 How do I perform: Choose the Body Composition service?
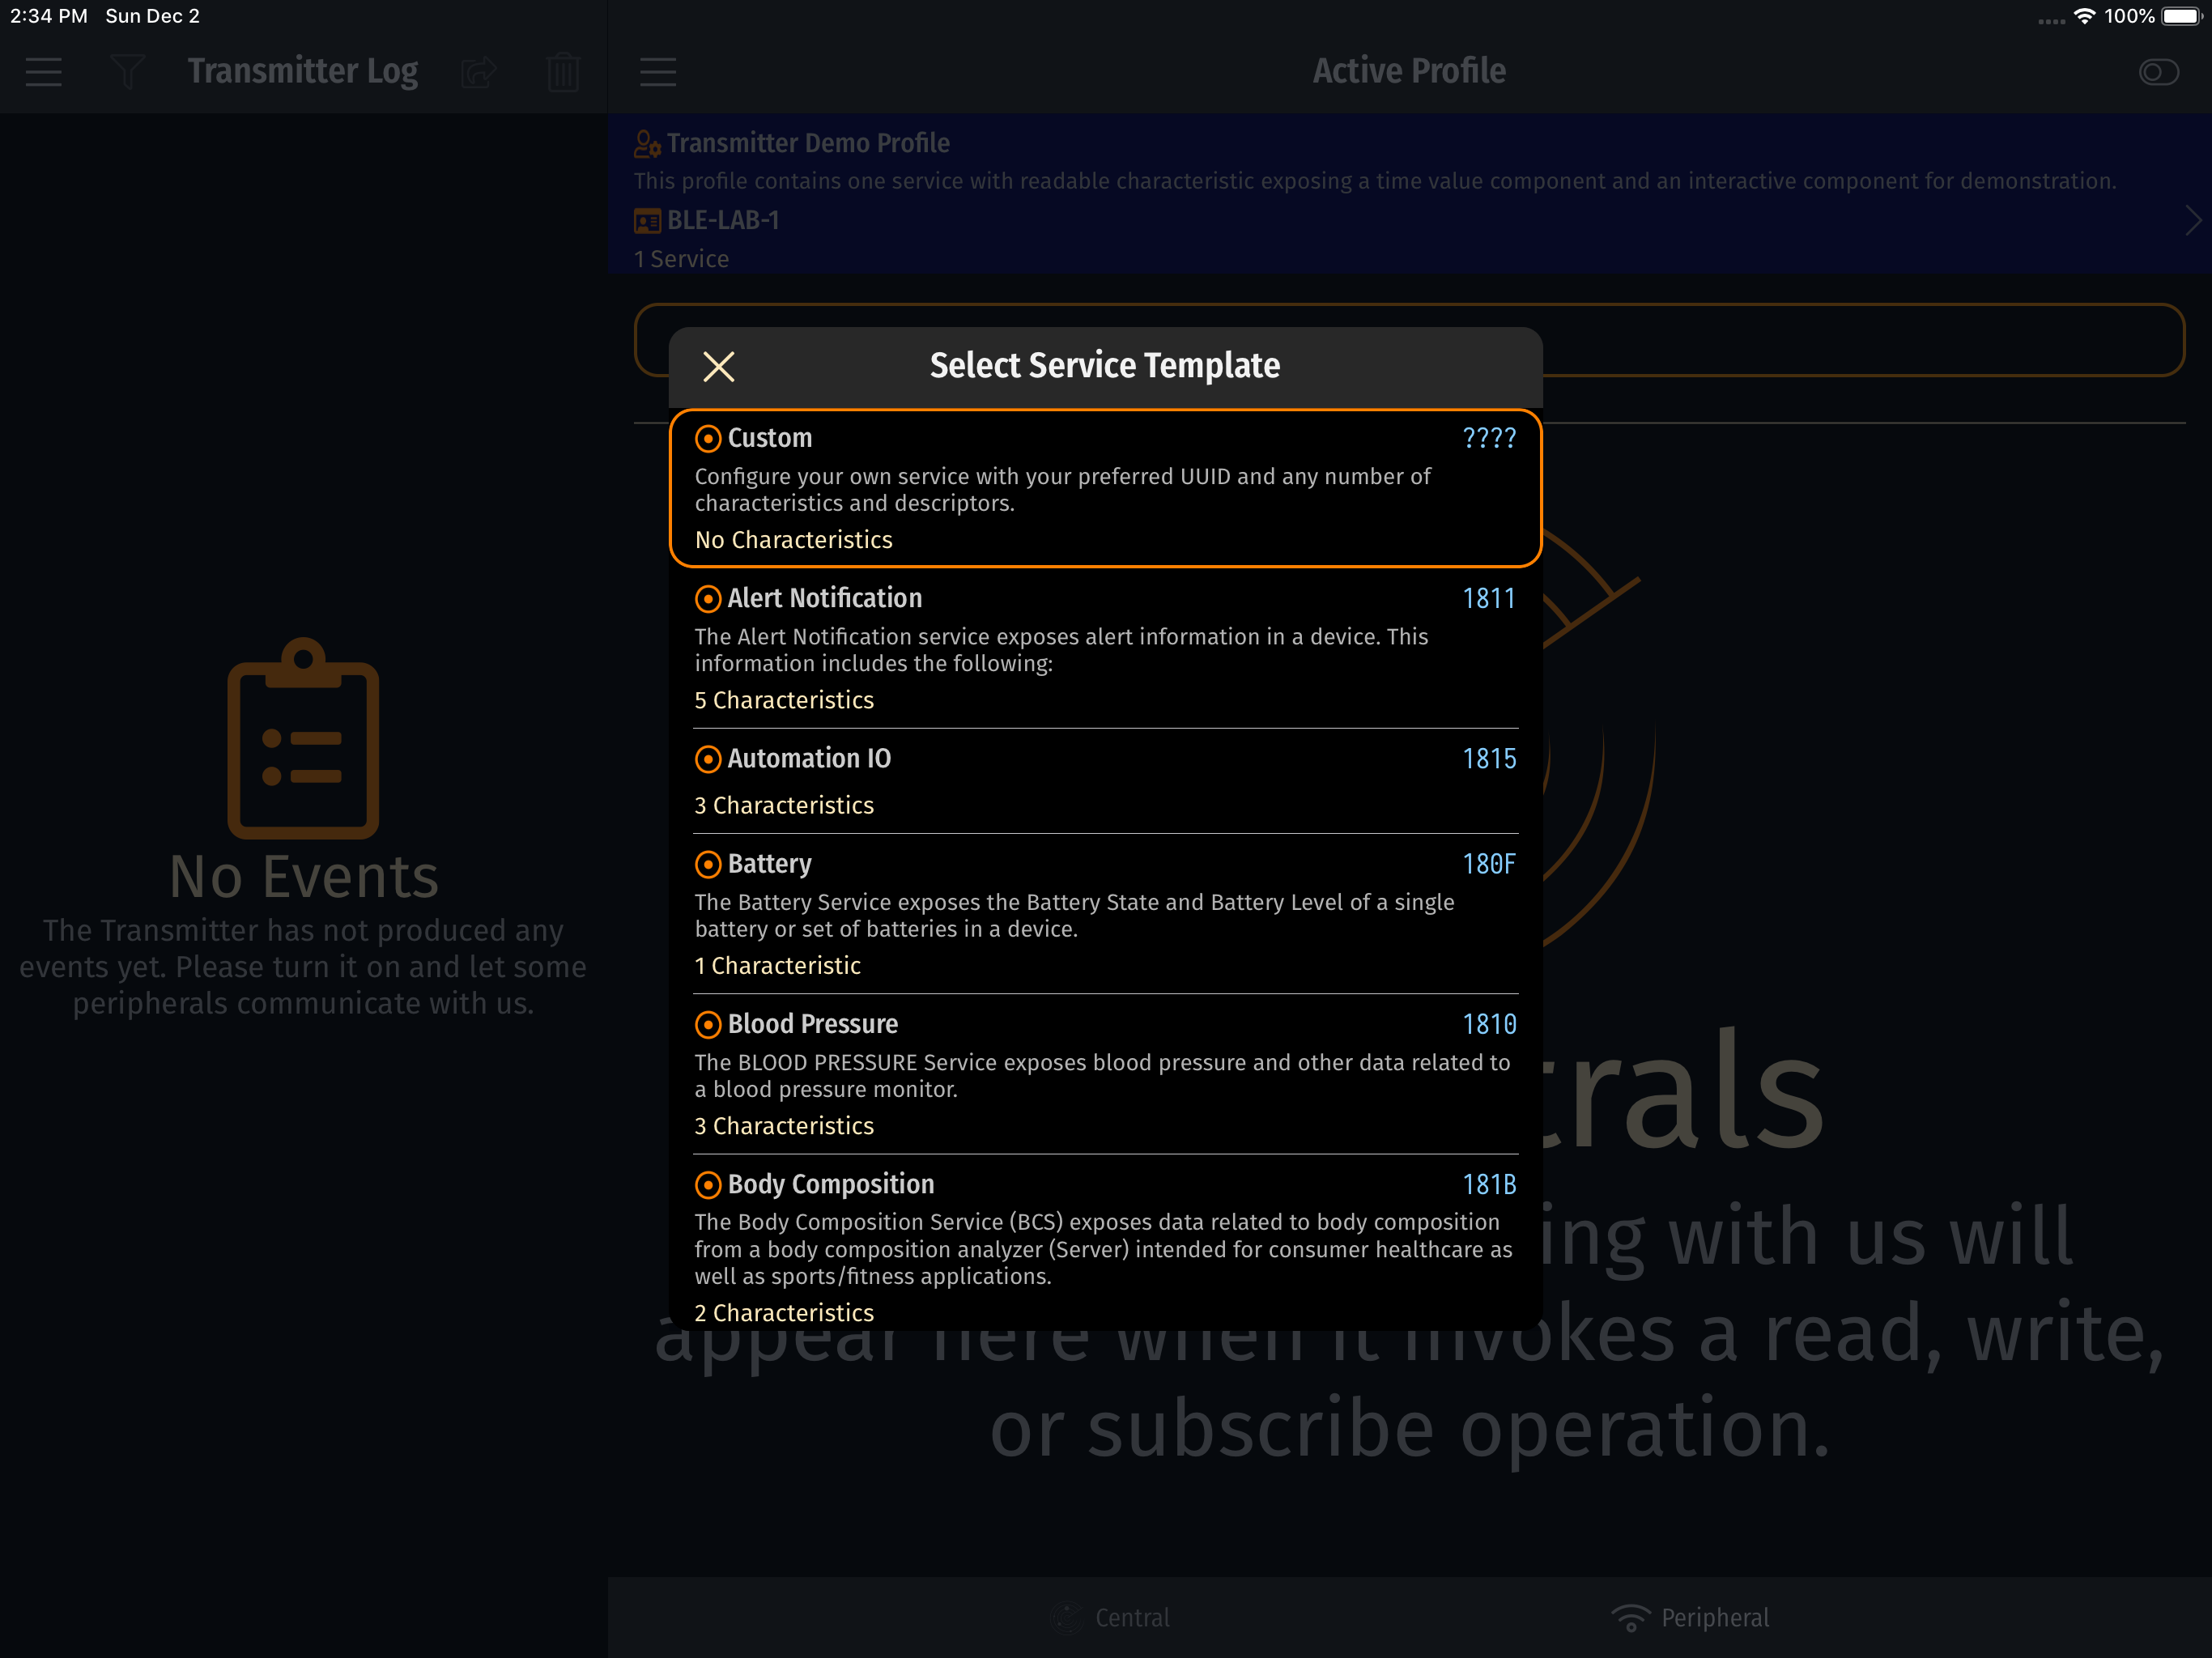tap(830, 1184)
